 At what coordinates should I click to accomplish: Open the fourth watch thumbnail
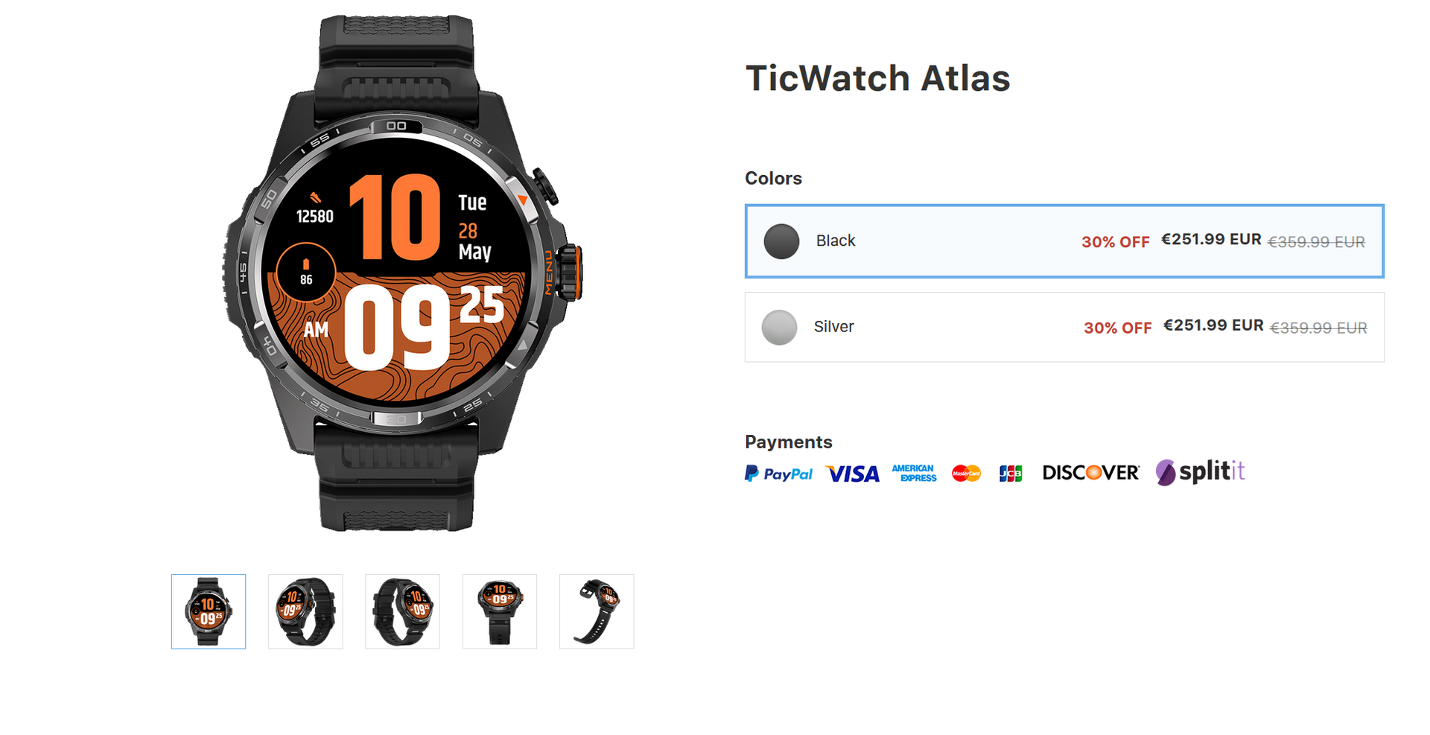(x=500, y=611)
